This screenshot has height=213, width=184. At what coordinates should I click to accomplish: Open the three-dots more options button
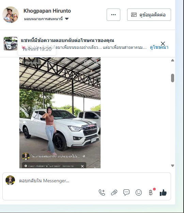[x=113, y=15]
